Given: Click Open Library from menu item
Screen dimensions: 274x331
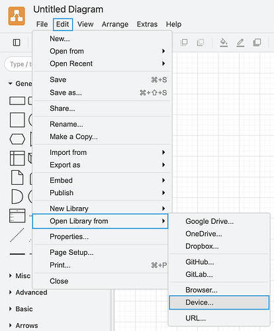Looking at the screenshot, I should (100, 221).
